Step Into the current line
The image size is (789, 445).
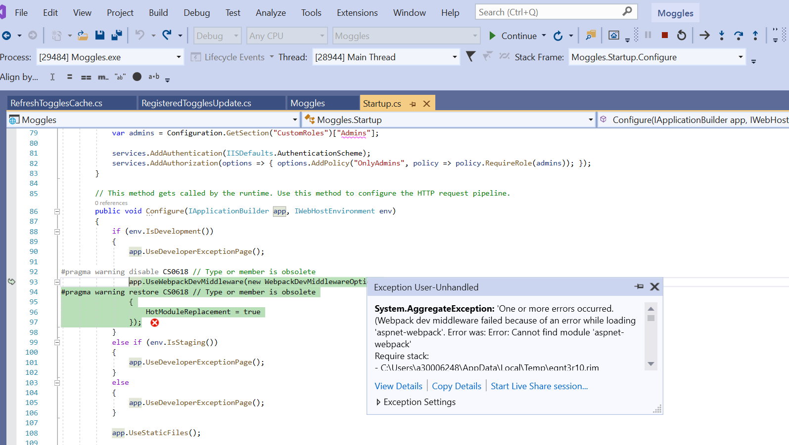(722, 35)
